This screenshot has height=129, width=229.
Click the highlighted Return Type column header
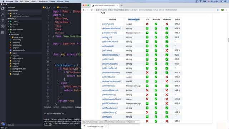pos(134,19)
